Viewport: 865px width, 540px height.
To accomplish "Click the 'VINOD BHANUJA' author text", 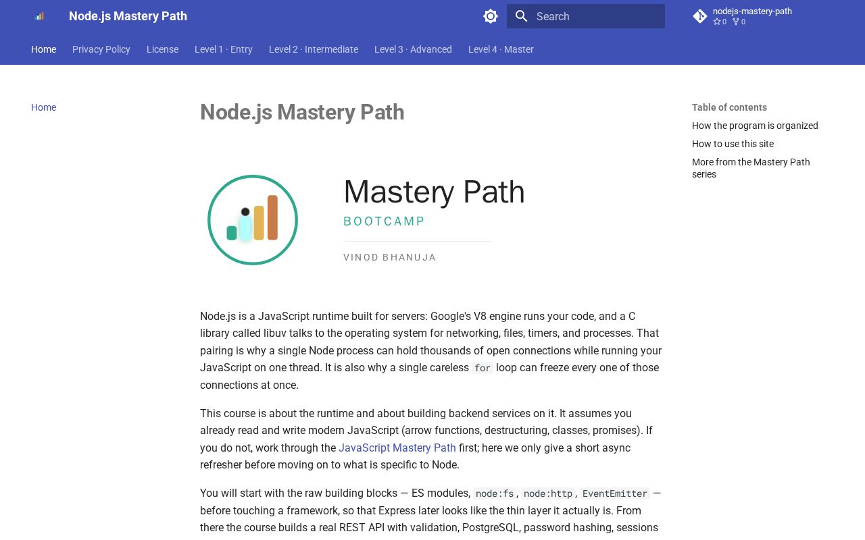I will click(390, 257).
